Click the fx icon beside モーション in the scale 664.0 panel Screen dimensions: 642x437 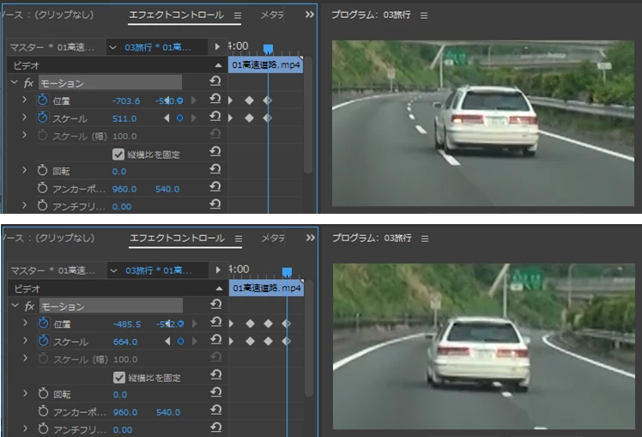tap(29, 307)
